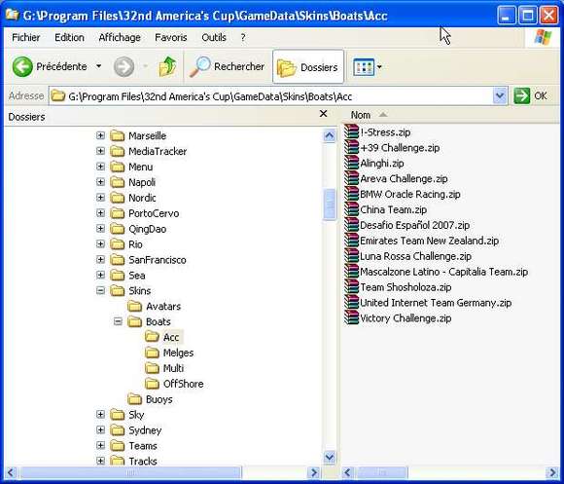Select Victory Challenge.zip archive icon
Screen dimensions: 564x484
click(x=351, y=317)
